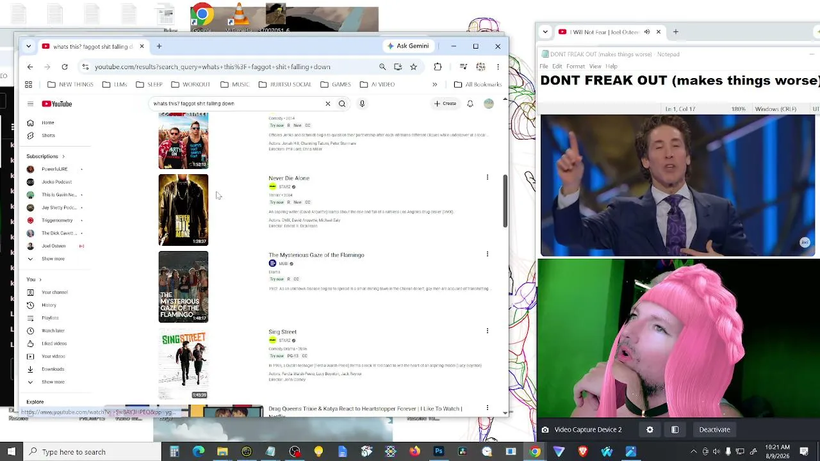
Task: Open Firefox from the taskbar
Action: tap(414, 452)
